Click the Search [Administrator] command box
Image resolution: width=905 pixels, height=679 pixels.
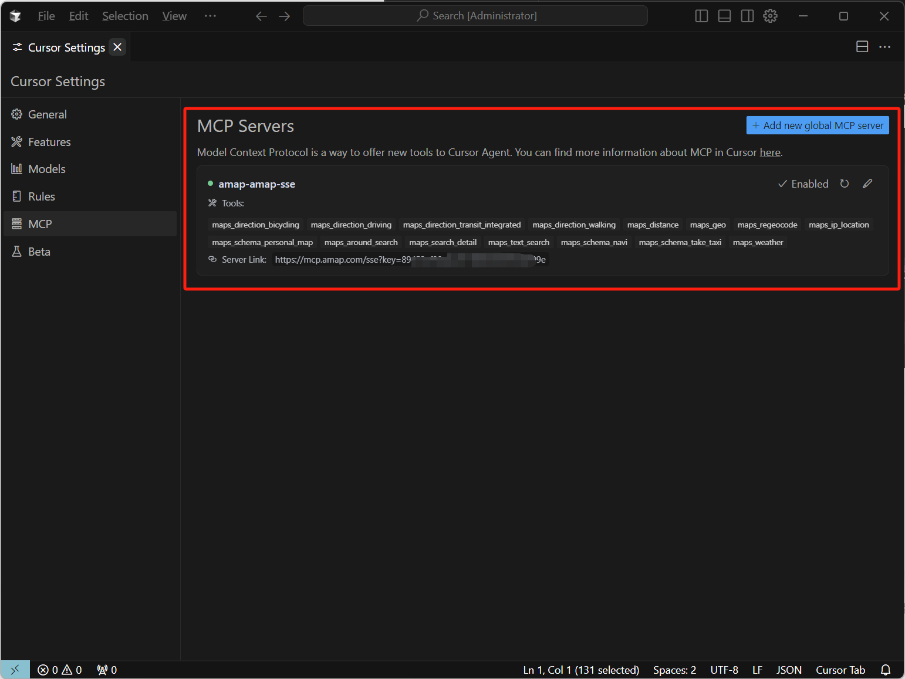(475, 16)
